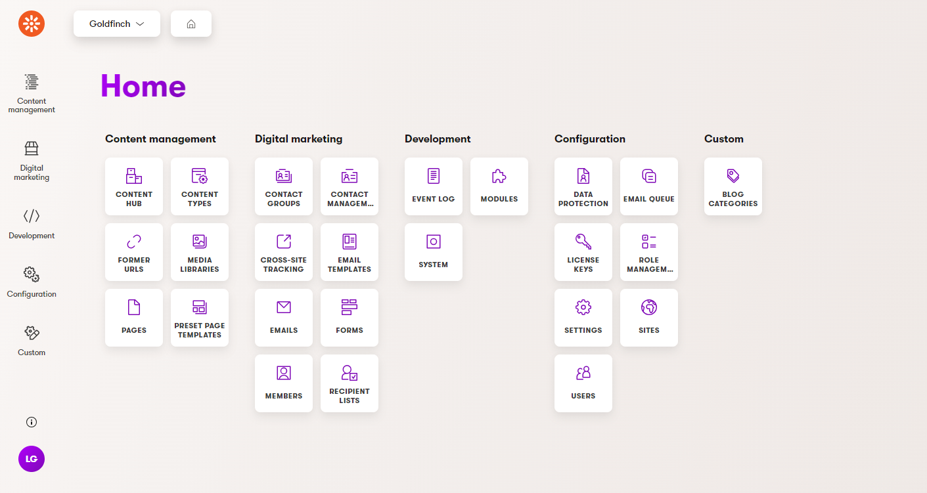
Task: Open the License Keys tile
Action: click(x=583, y=252)
